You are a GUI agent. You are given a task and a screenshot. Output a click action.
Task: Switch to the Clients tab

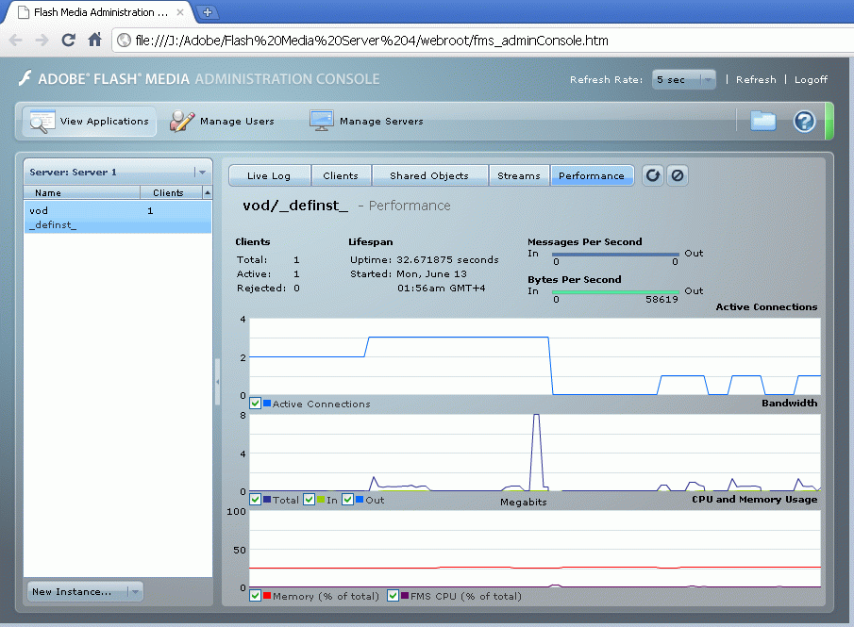[x=341, y=175]
